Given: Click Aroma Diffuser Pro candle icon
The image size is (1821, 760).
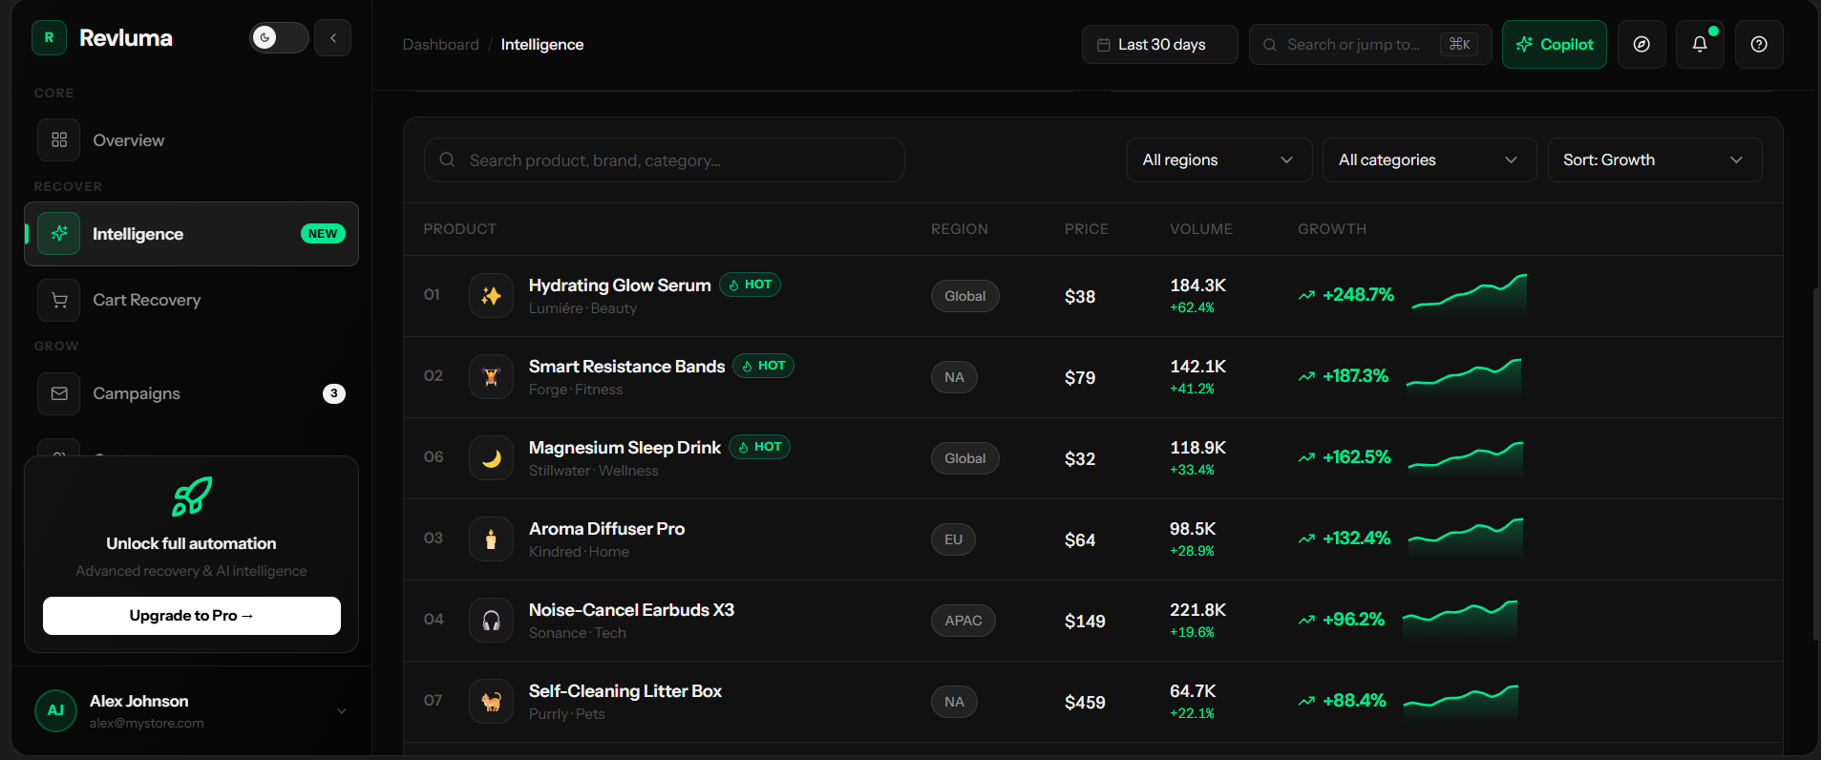Looking at the screenshot, I should tap(491, 539).
